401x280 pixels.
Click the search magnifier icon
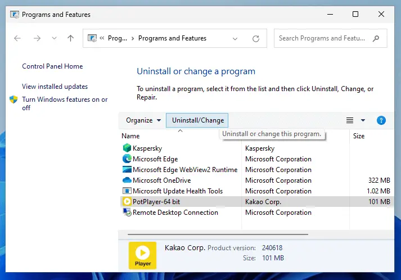tap(376, 39)
